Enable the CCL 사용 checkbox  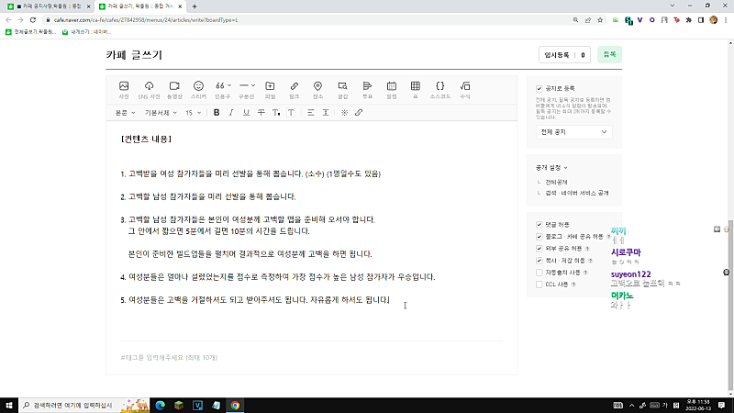coord(539,285)
